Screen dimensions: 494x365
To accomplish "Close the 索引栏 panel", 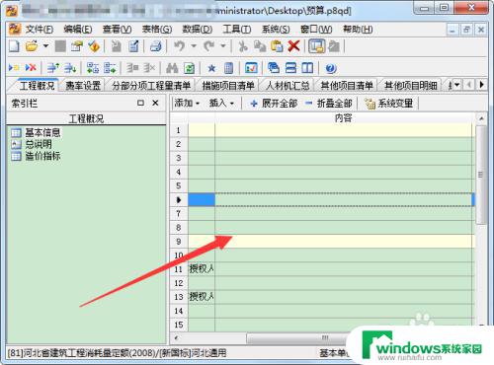I will coord(155,103).
